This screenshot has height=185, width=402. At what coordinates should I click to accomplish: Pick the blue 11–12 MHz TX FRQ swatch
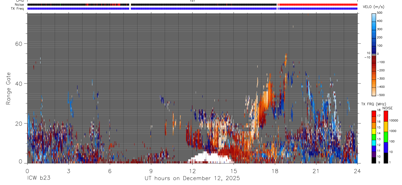(x=374, y=148)
